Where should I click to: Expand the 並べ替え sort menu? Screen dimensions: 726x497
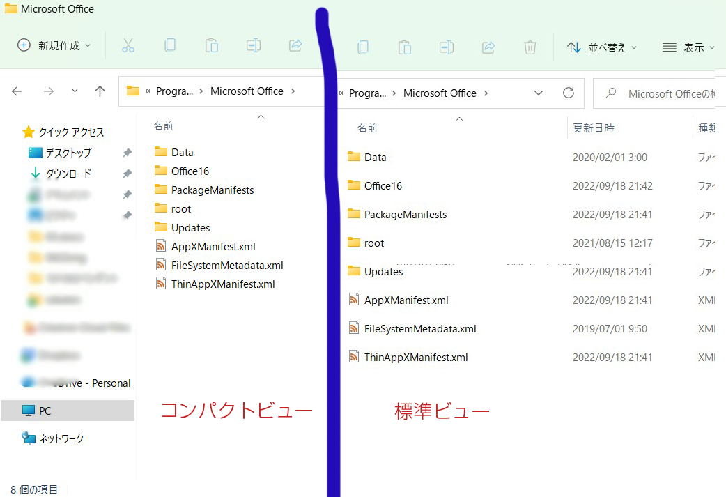pos(603,47)
